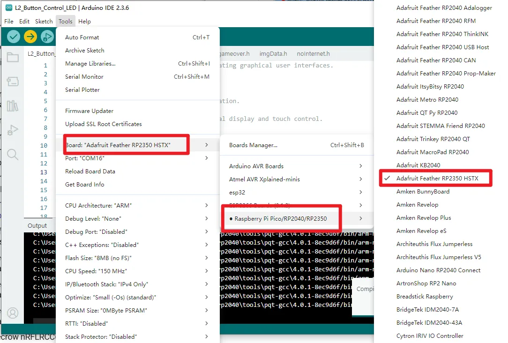This screenshot has width=508, height=343.
Task: Start debugging with the debug icon
Action: click(47, 37)
